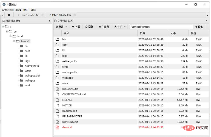The width and height of the screenshot is (211, 137).
Task: Click the BUILDING.txt text file icon
Action: (57, 89)
